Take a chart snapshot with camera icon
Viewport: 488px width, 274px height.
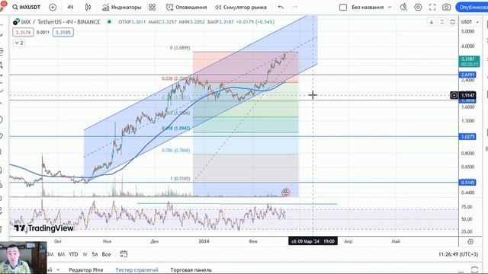pyautogui.click(x=446, y=7)
